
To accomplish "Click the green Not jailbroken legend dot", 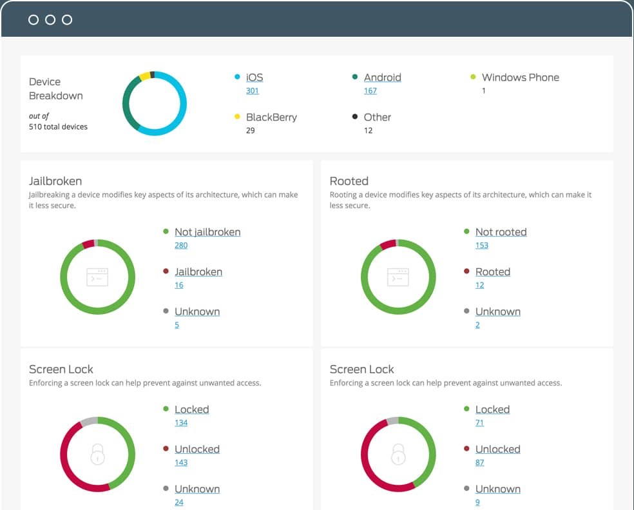I will pyautogui.click(x=166, y=231).
